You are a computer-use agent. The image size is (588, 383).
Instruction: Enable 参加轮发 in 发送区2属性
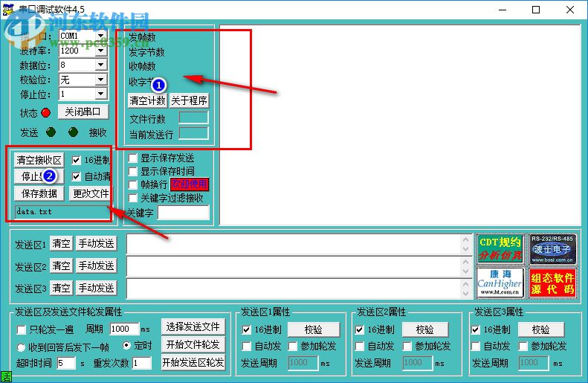407,346
